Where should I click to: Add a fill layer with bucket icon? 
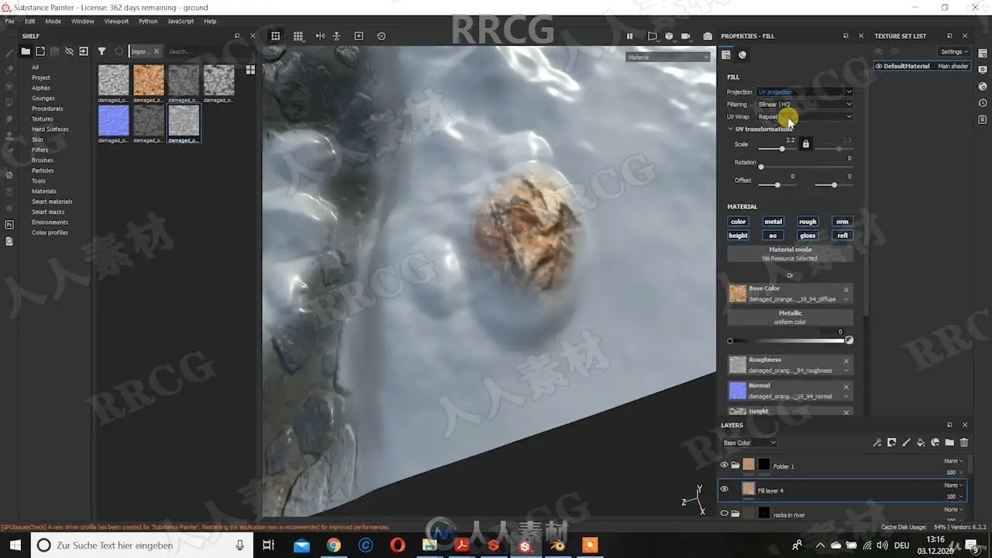pos(921,443)
